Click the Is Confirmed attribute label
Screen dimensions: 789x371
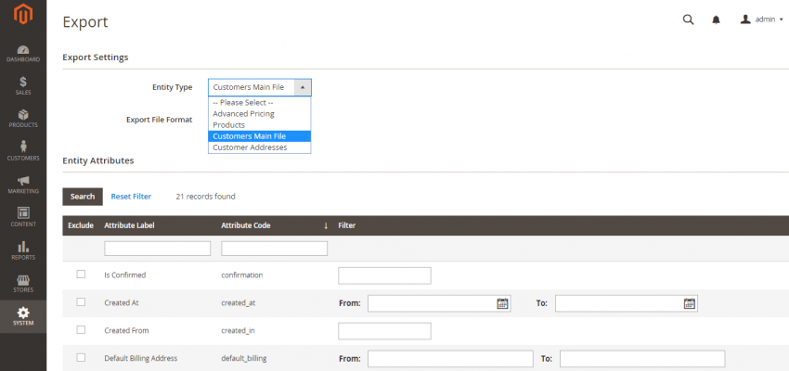[124, 275]
